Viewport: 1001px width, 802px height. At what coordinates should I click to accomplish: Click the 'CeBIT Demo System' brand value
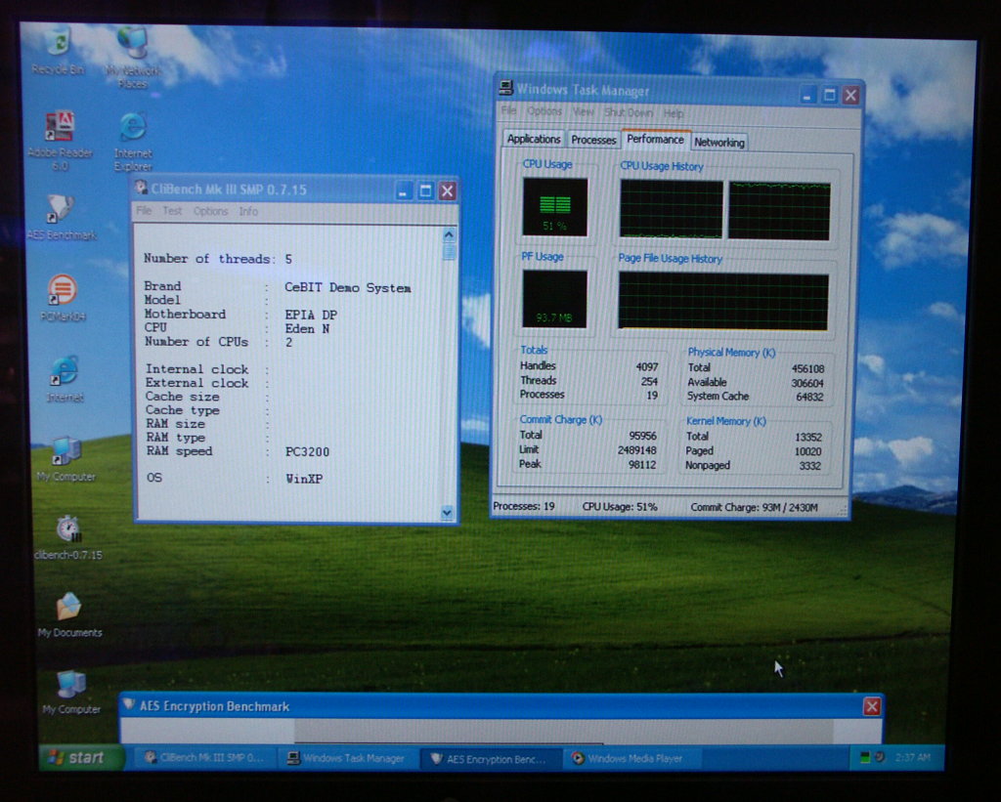tap(347, 288)
